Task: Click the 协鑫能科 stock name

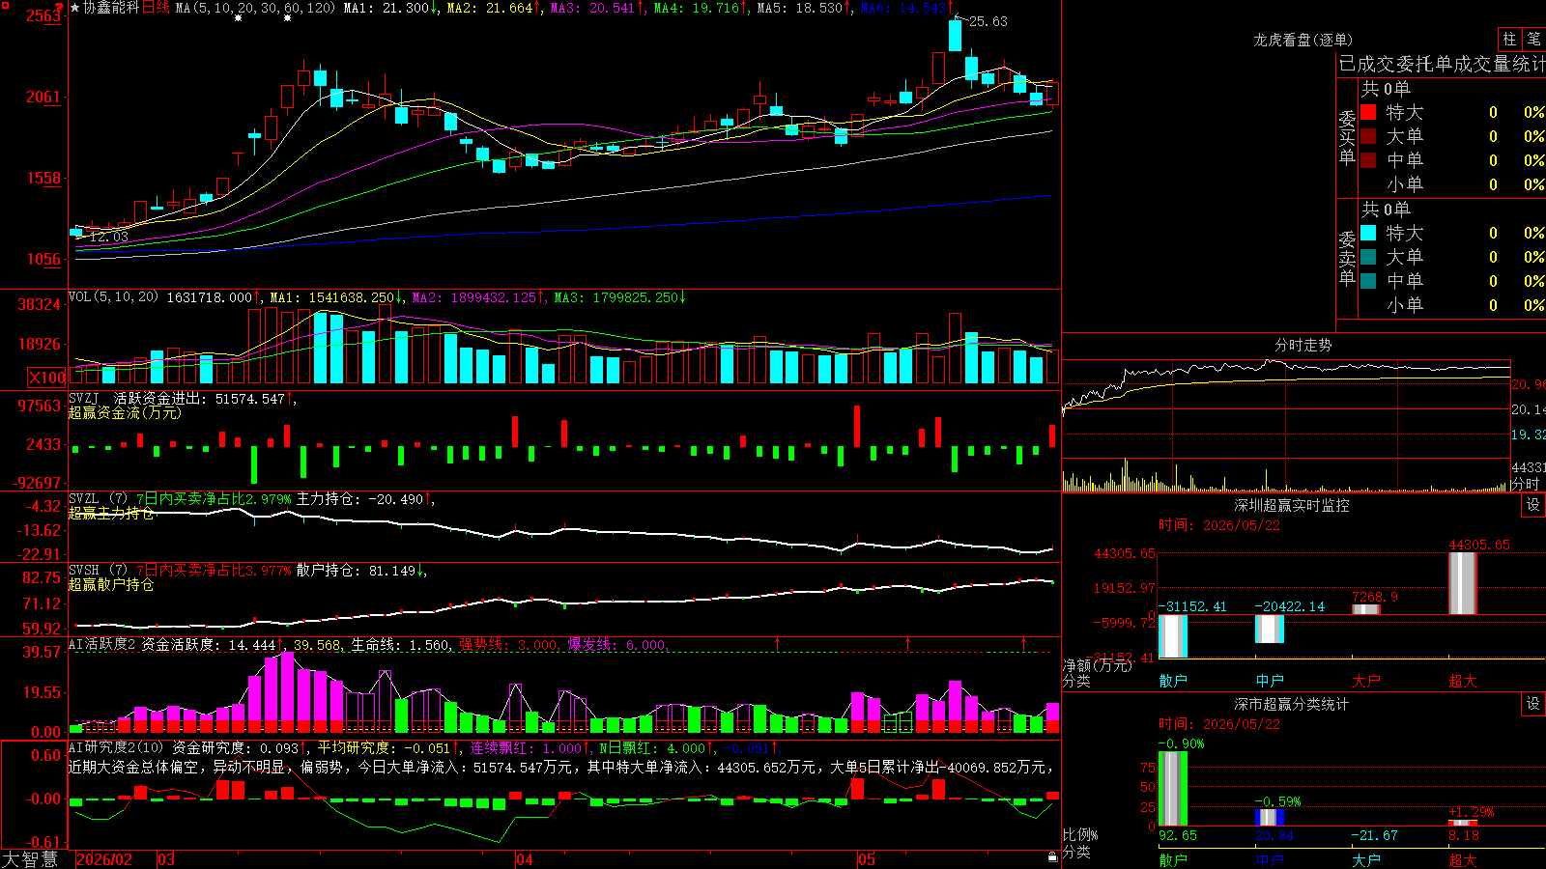Action: [111, 8]
